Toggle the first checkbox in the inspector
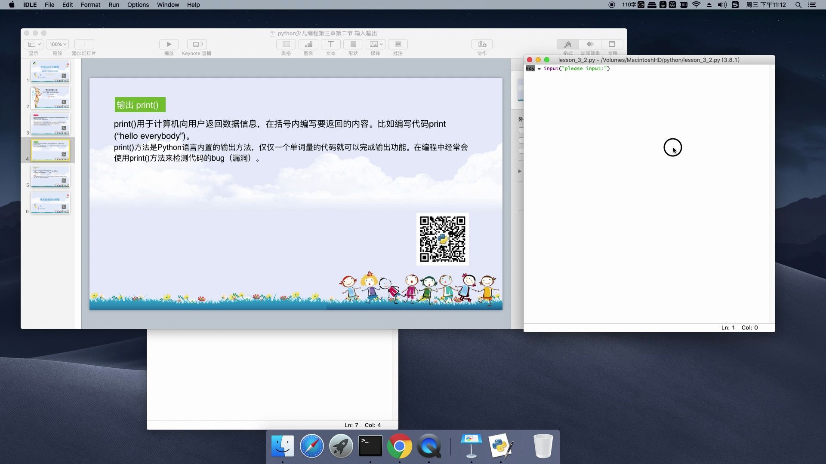Screen dimensions: 826x464 click(521, 130)
